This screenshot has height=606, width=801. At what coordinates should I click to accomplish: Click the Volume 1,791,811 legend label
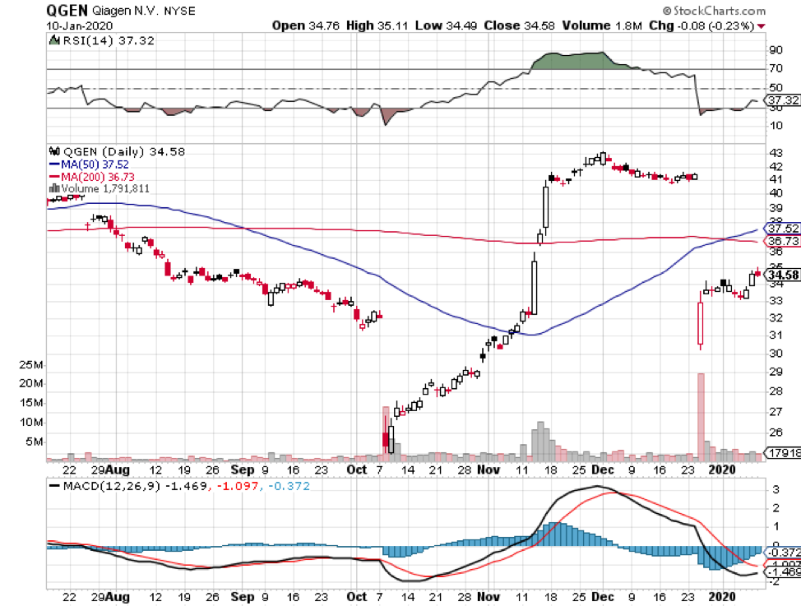105,188
